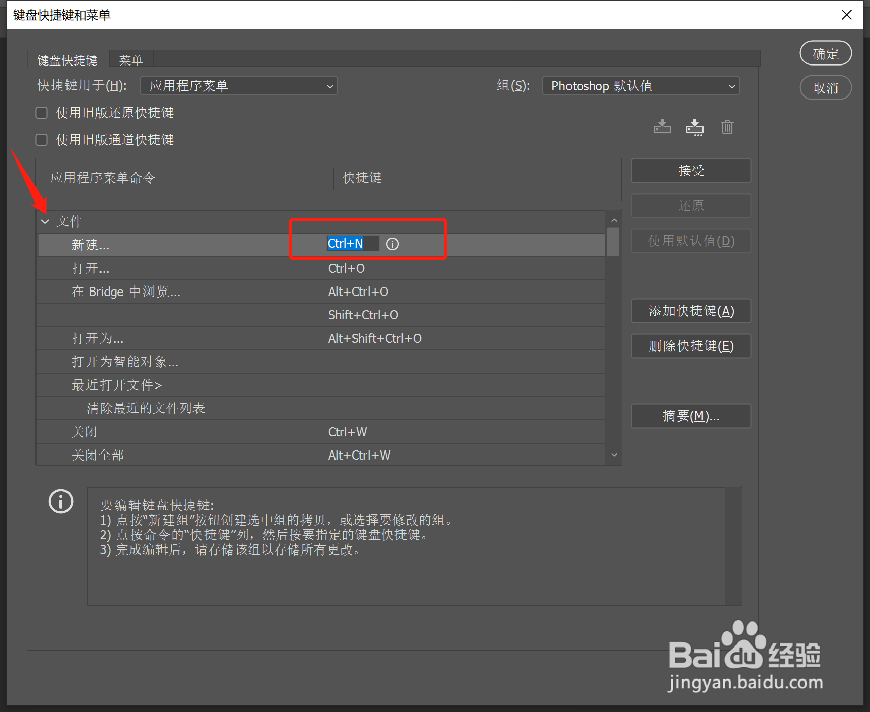Click the Alt+Ctrl+W shortcut cell
This screenshot has height=712, width=870.
pyautogui.click(x=359, y=455)
